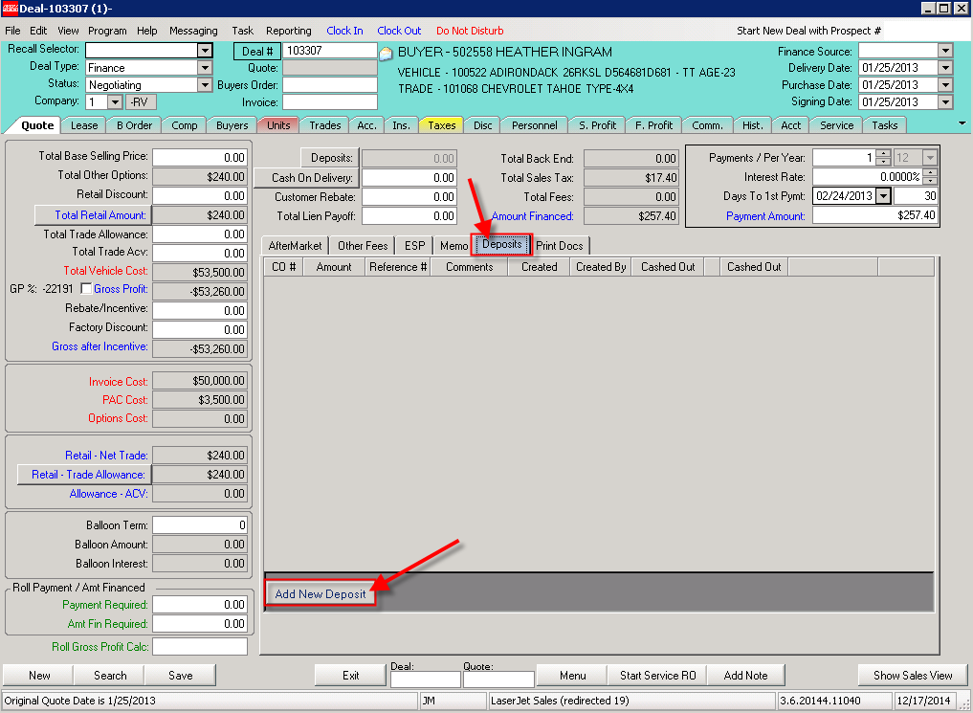Go to the Personnel tab
This screenshot has width=973, height=713.
pyautogui.click(x=534, y=125)
